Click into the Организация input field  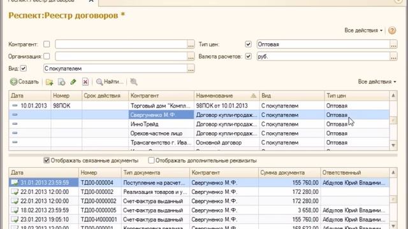(121, 57)
